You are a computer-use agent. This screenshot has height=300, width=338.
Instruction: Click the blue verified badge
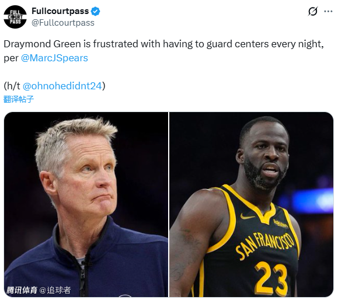[x=95, y=11]
